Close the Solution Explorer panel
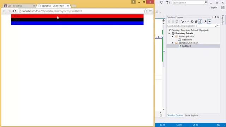 218,17
